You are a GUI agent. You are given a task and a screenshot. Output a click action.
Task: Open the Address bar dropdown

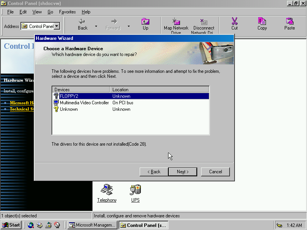(x=57, y=26)
